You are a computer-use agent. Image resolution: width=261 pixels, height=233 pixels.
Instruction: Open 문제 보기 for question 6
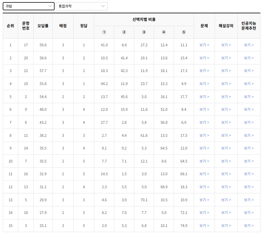tap(204, 122)
